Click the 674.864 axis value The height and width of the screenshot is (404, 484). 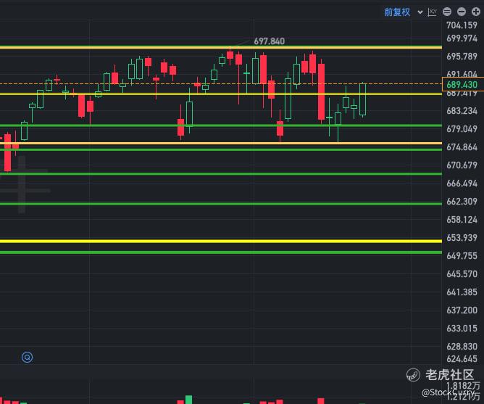(462, 147)
